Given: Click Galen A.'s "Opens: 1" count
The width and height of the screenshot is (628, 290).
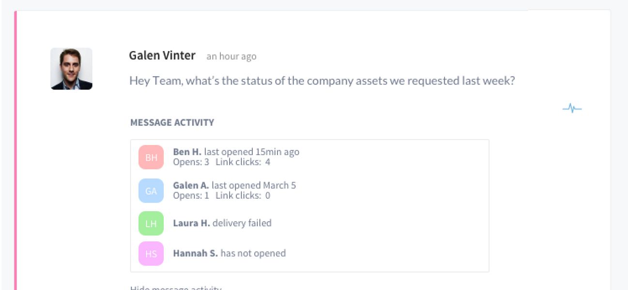Looking at the screenshot, I should 191,195.
